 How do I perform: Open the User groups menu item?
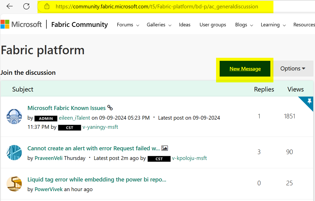coord(213,25)
